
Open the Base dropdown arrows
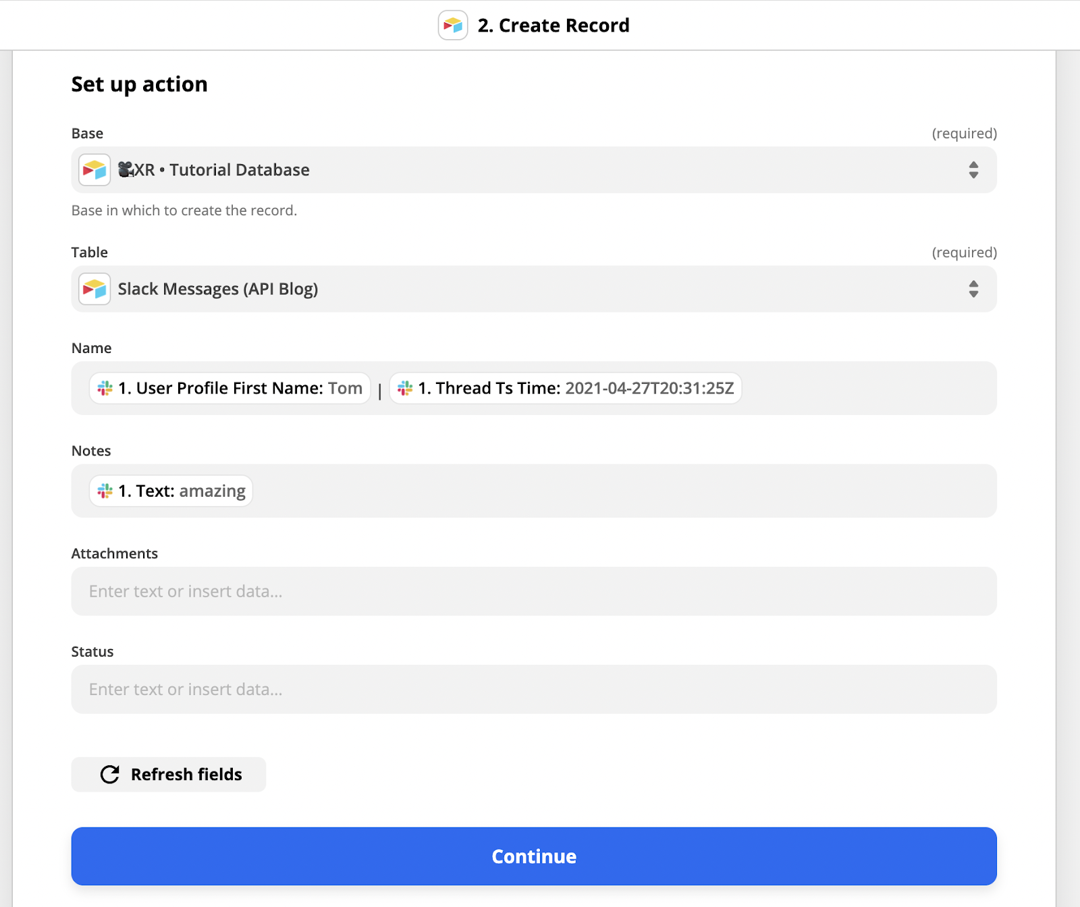click(973, 170)
